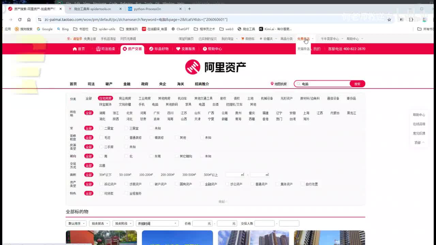Open 帮助中心 in the red navigation bar
The width and height of the screenshot is (436, 245).
(x=212, y=49)
